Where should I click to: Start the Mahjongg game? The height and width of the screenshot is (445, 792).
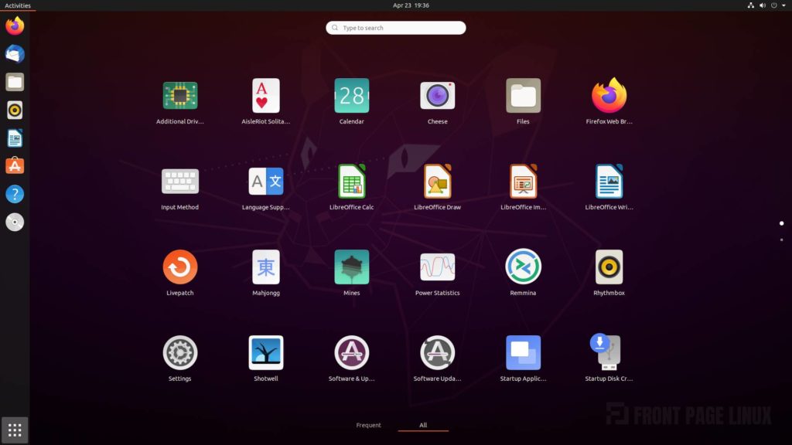tap(266, 267)
